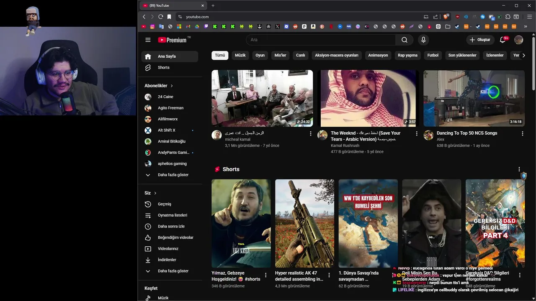The height and width of the screenshot is (301, 536).
Task: Open options for Hyper realistic AK 47 short
Action: (x=329, y=275)
